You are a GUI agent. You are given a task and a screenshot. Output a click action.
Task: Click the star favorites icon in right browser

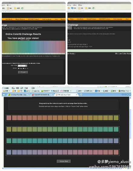pos(86,8)
